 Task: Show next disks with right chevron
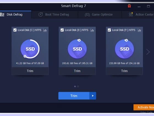tap(148, 52)
